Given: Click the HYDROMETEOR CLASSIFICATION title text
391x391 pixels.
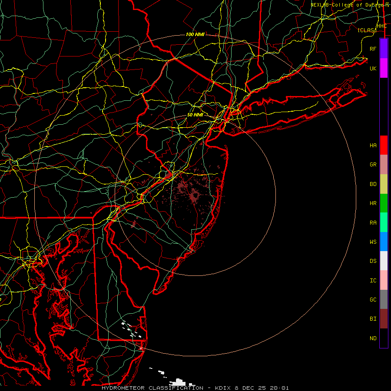Looking at the screenshot, I should tap(152, 388).
